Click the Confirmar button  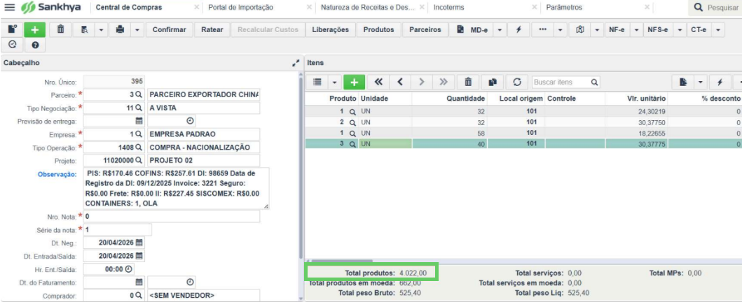point(170,30)
